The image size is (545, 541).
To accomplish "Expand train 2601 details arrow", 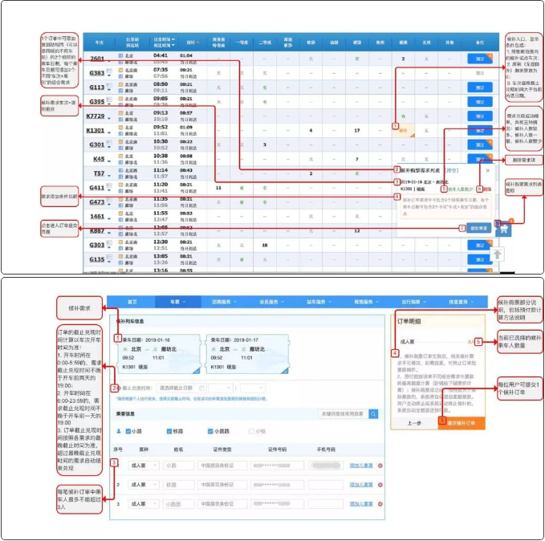I will tap(108, 62).
